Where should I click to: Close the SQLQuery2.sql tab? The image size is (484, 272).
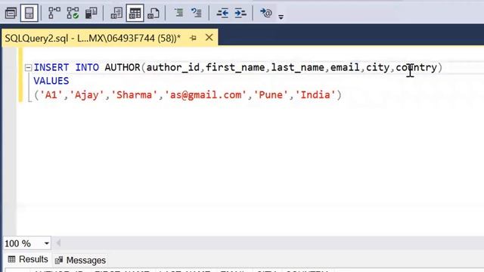point(209,38)
